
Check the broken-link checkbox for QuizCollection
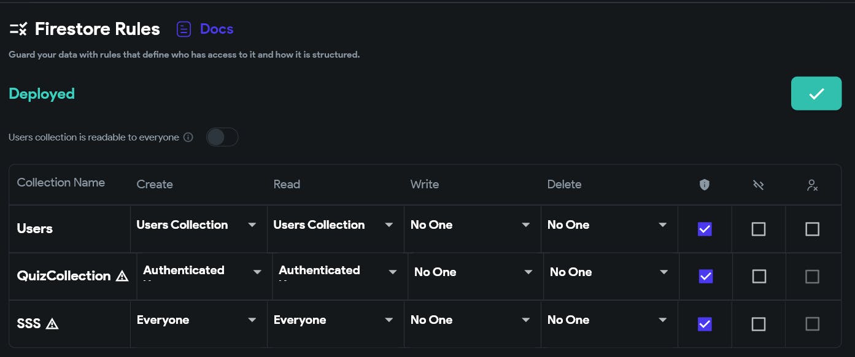tap(759, 276)
